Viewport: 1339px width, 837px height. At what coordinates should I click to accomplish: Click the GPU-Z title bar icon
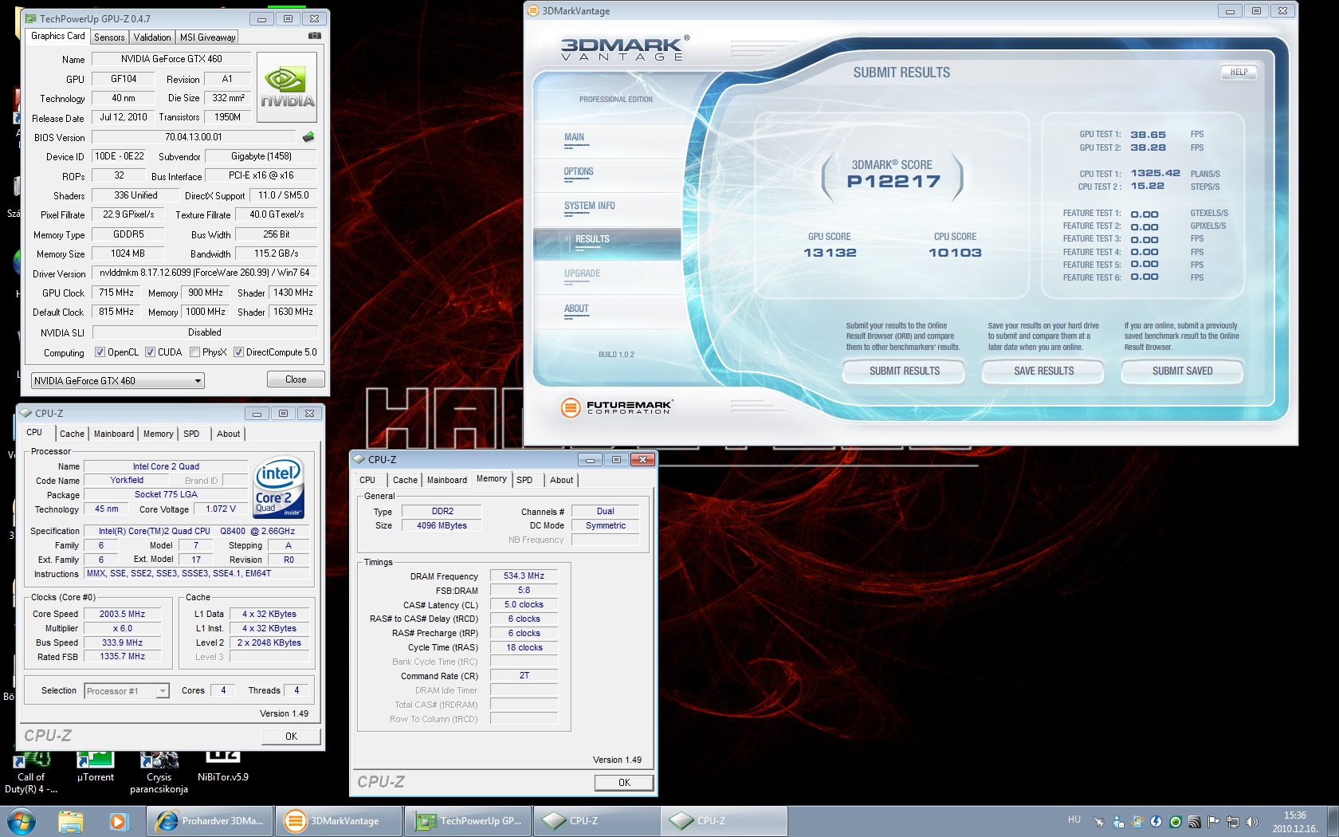click(30, 18)
